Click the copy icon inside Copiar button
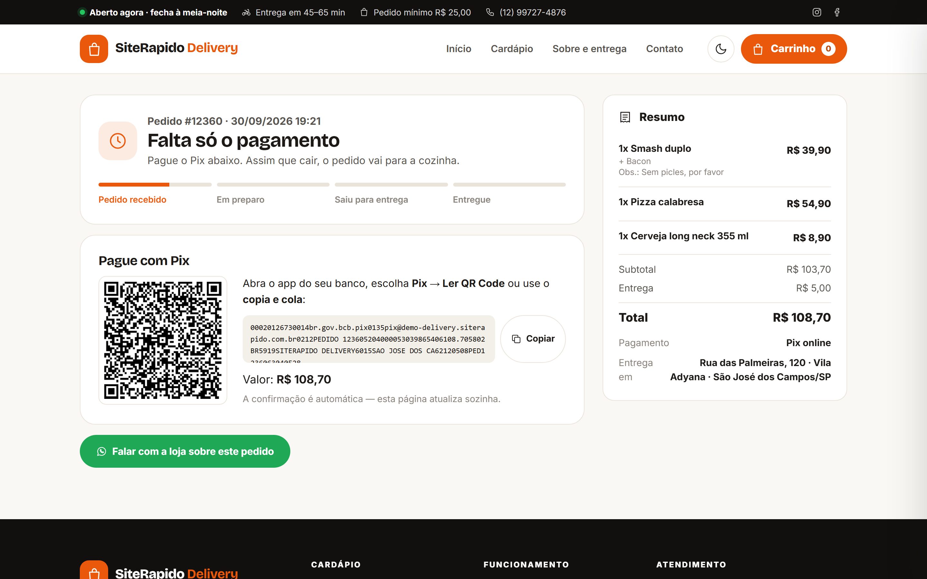This screenshot has height=579, width=927. pos(516,339)
